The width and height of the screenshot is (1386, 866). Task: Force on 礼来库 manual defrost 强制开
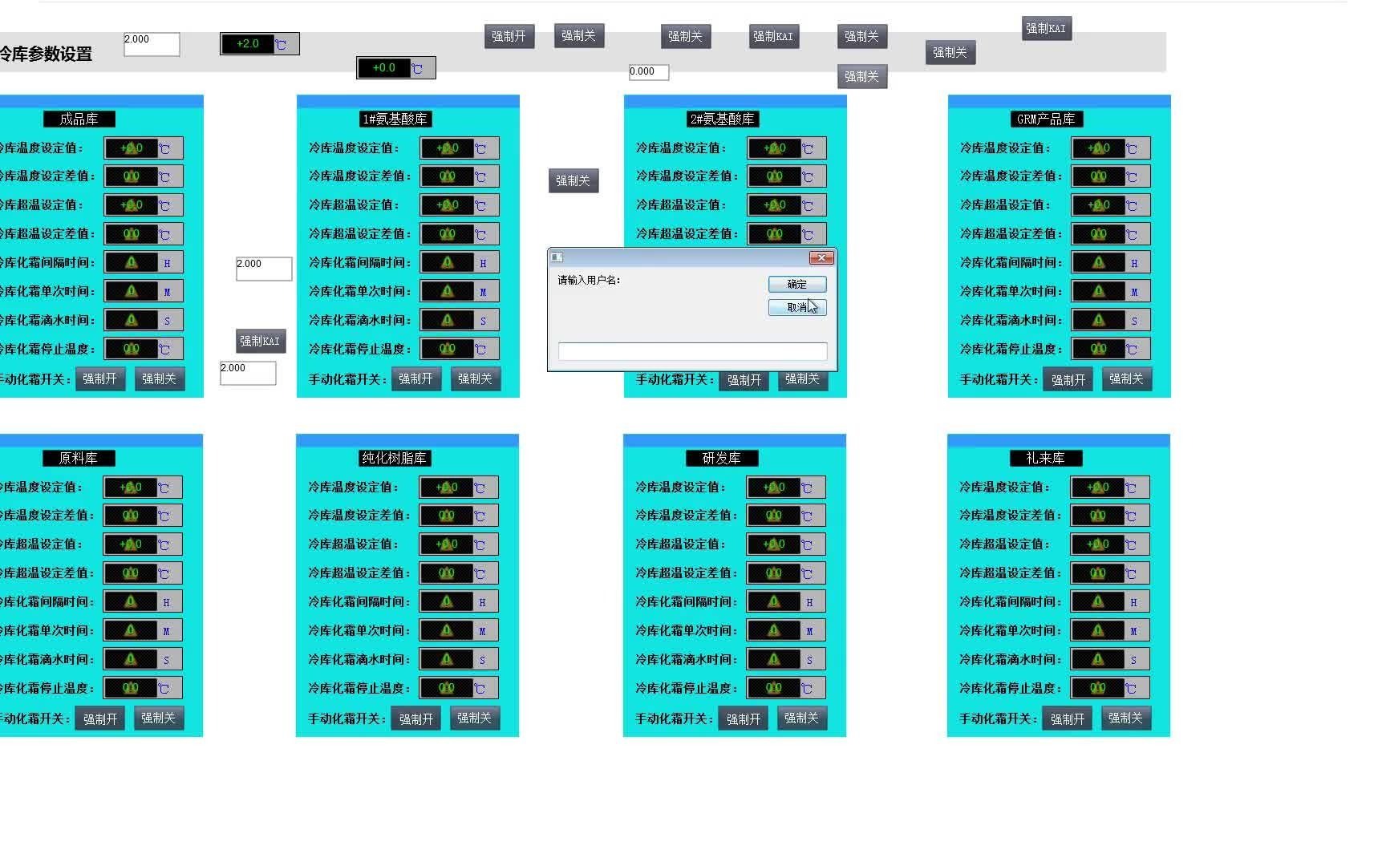(1068, 719)
